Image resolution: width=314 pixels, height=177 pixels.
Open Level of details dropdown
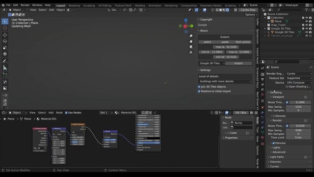tap(225, 81)
